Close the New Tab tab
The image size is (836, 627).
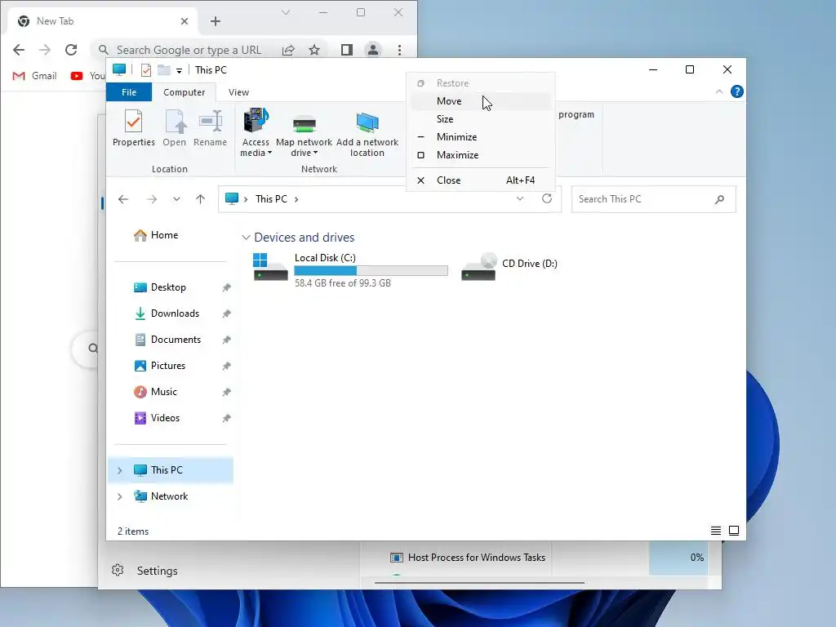[185, 21]
